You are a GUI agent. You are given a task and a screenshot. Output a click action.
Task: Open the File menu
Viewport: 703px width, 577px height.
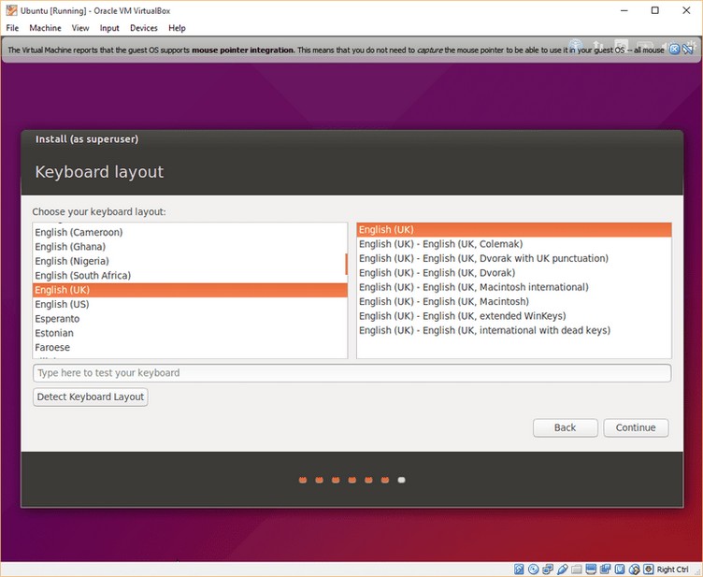[12, 28]
